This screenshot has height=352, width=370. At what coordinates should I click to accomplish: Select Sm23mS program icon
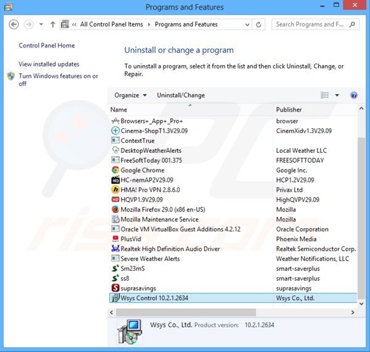point(115,269)
